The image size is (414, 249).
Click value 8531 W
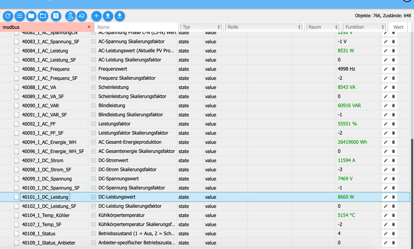pyautogui.click(x=346, y=51)
